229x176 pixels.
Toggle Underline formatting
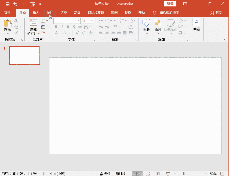[68, 27]
